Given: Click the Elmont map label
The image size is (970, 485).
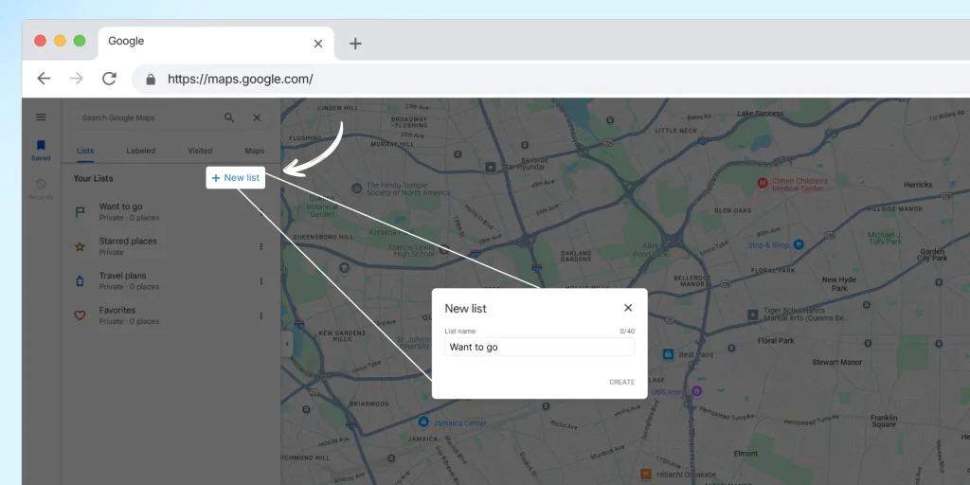Looking at the screenshot, I should tap(746, 453).
